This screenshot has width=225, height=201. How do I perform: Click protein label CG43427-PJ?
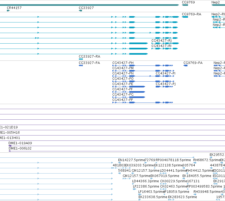pos(166,84)
